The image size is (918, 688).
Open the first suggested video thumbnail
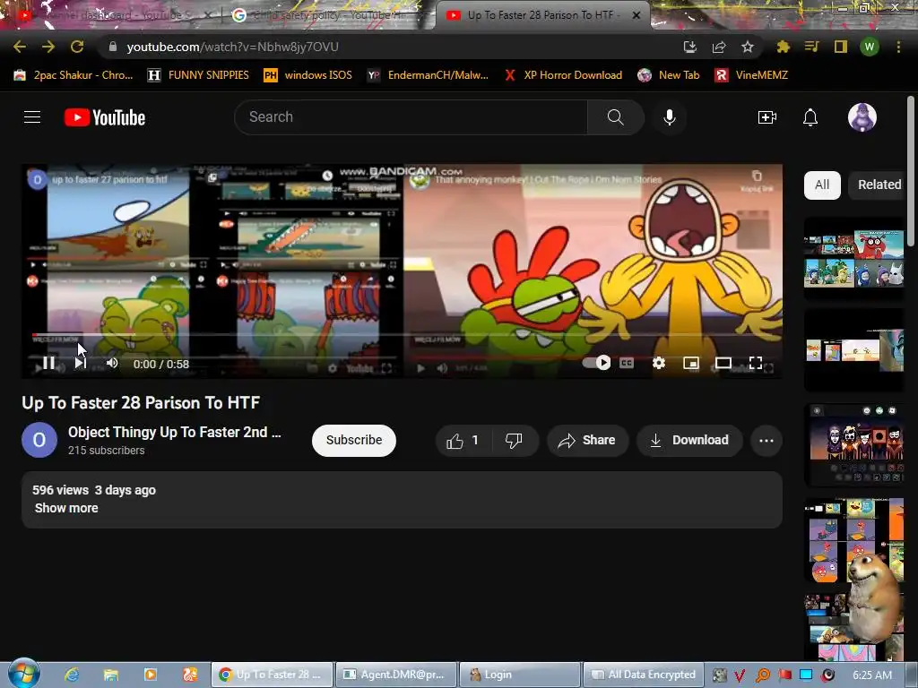coord(854,258)
